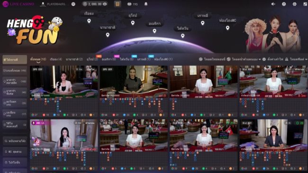308x173 pixels.
Task: Open the dark-suit dealer table thumbnail
Action: (x=273, y=136)
